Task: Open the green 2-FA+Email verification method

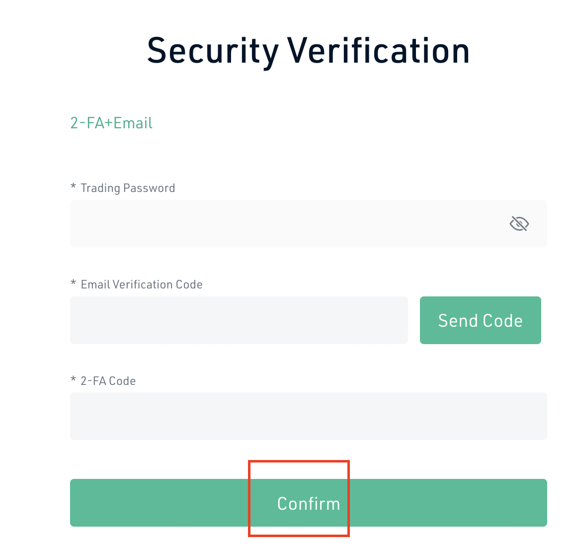Action: click(x=111, y=123)
